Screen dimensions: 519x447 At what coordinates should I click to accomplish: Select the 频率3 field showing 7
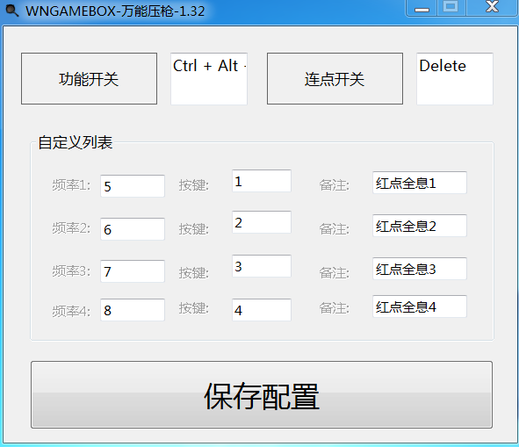[133, 271]
